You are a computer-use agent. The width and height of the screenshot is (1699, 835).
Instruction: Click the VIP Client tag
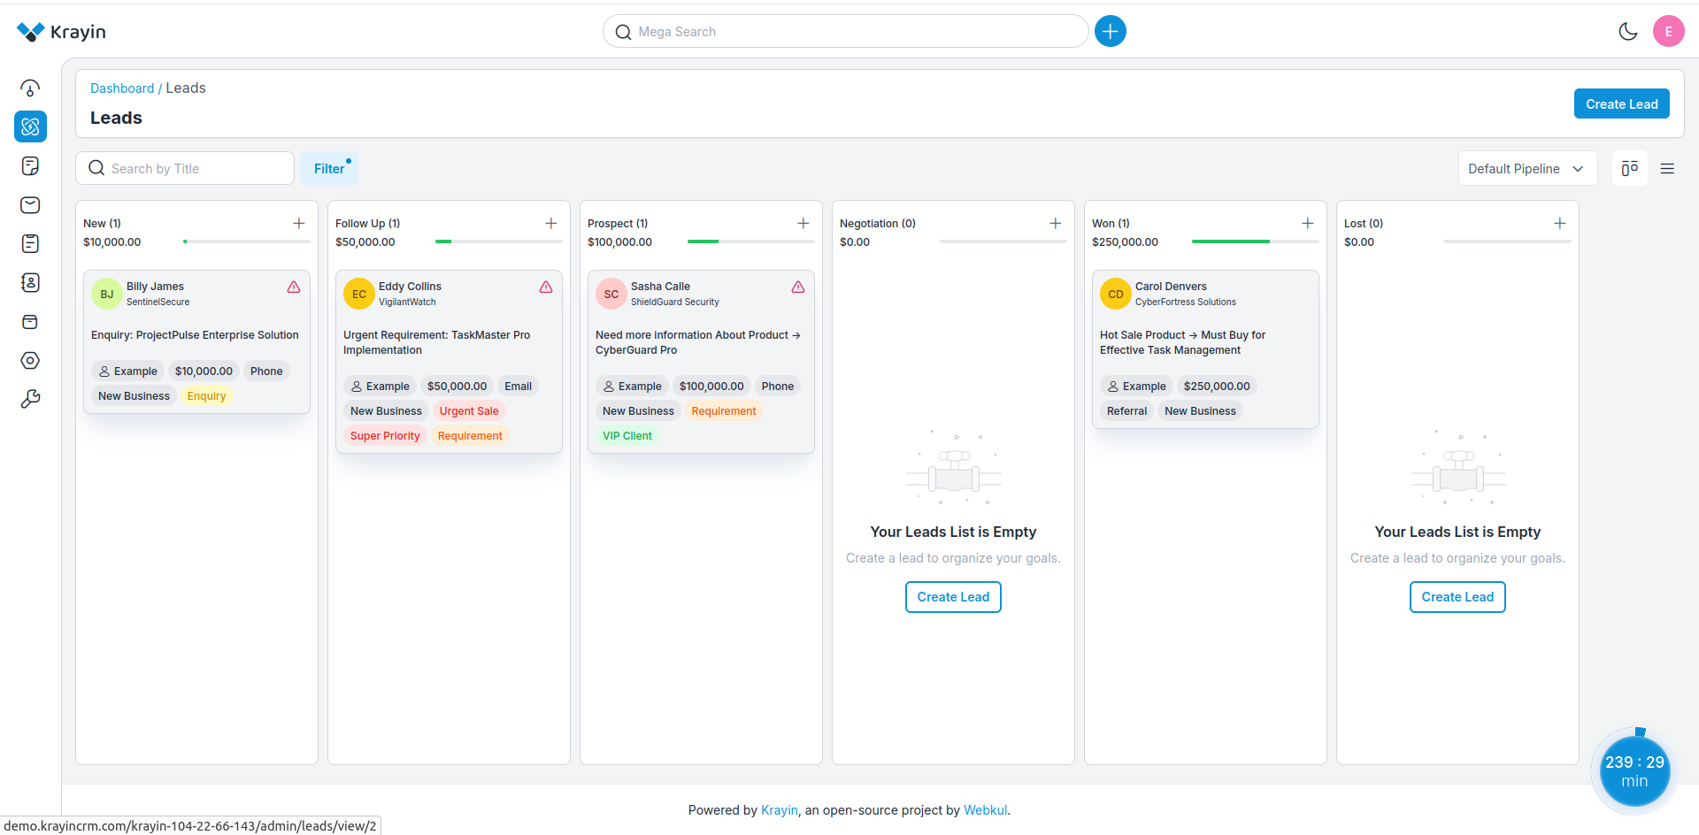coord(627,436)
